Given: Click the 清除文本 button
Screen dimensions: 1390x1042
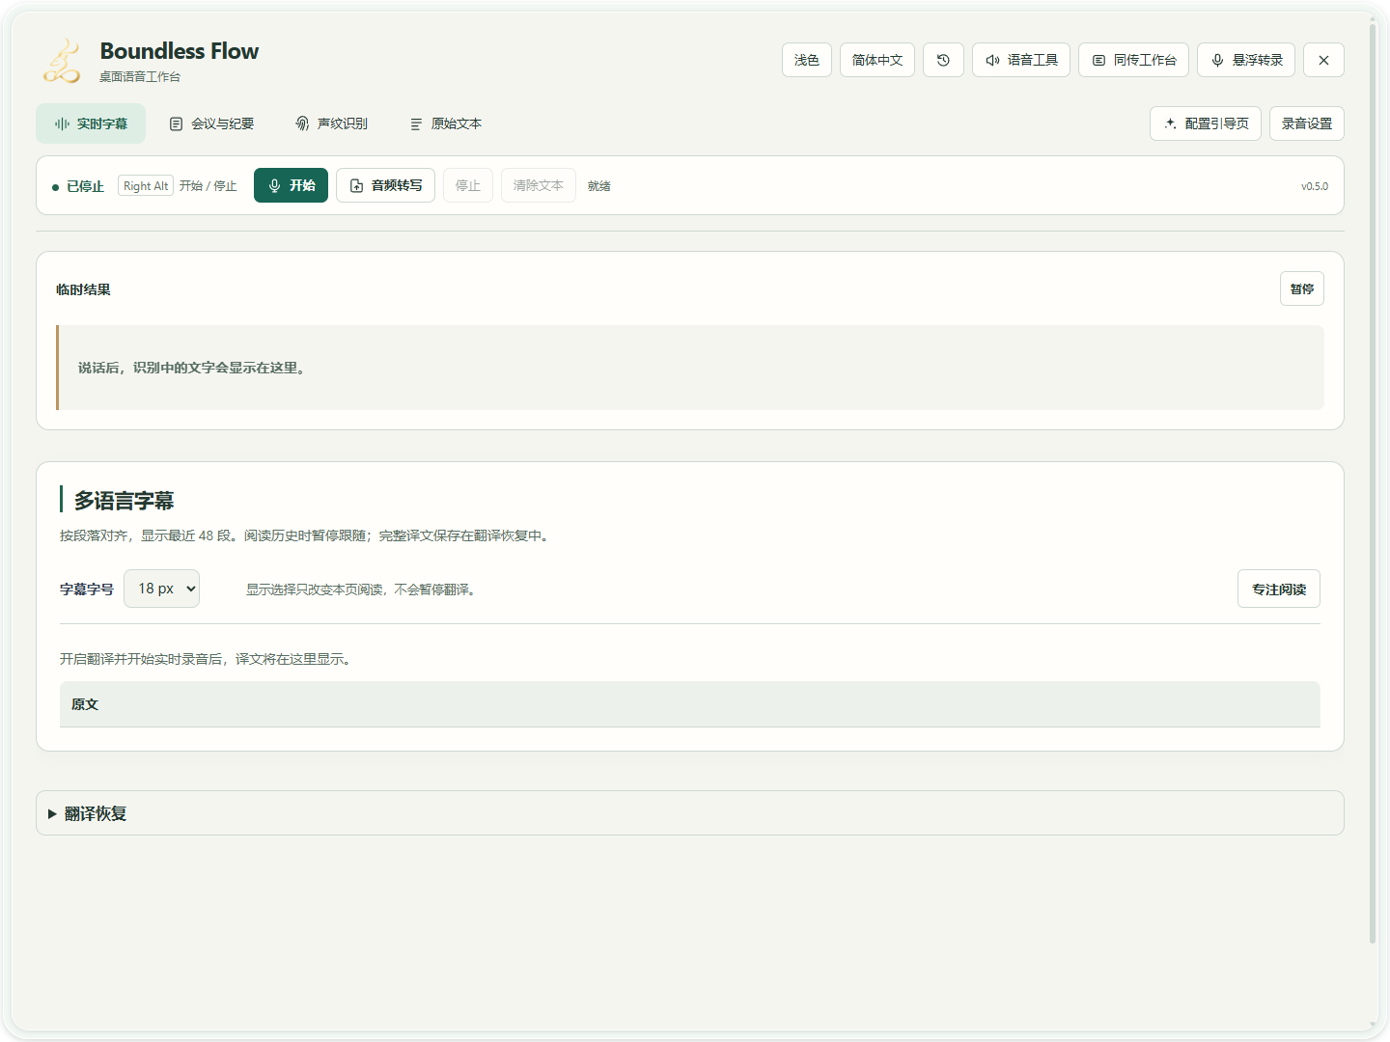Looking at the screenshot, I should point(539,185).
